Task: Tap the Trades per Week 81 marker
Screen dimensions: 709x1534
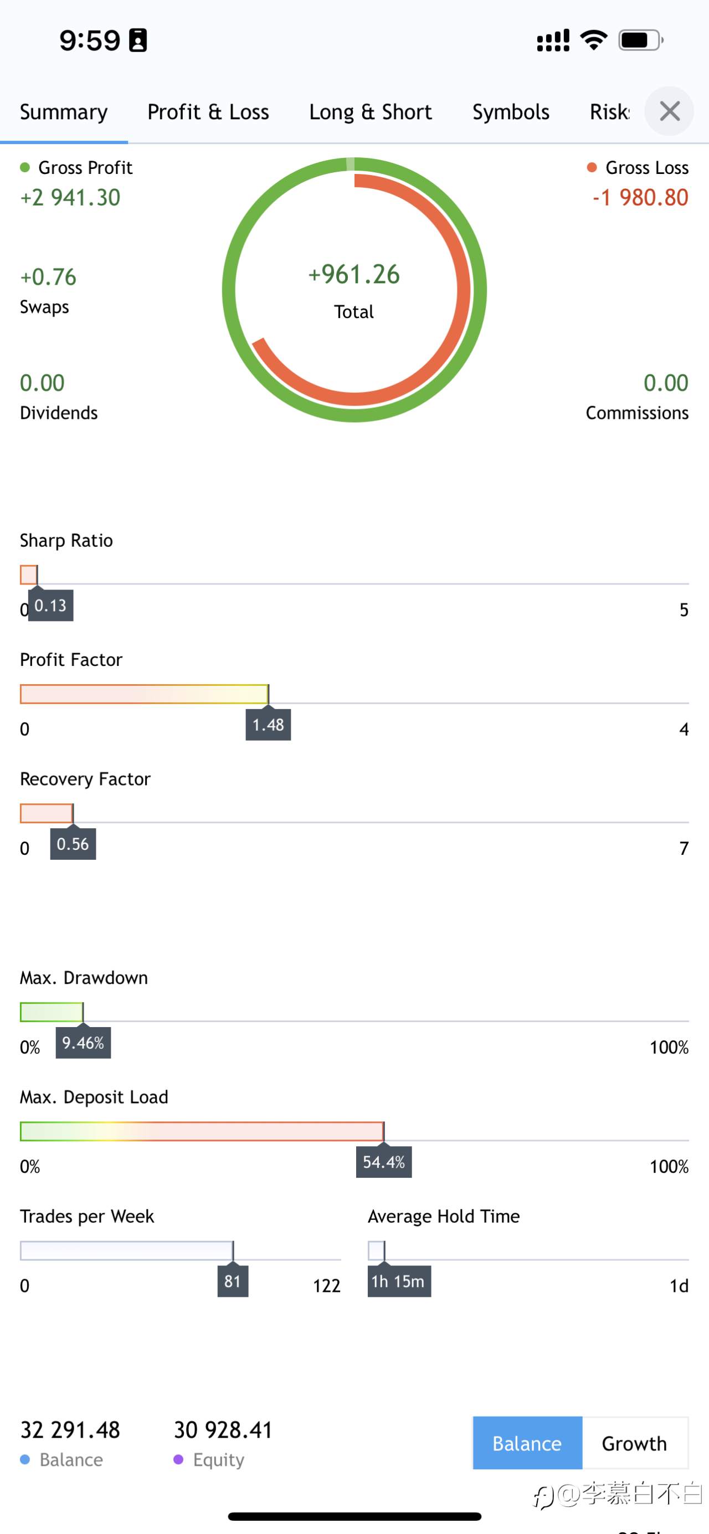Action: pos(233,1281)
